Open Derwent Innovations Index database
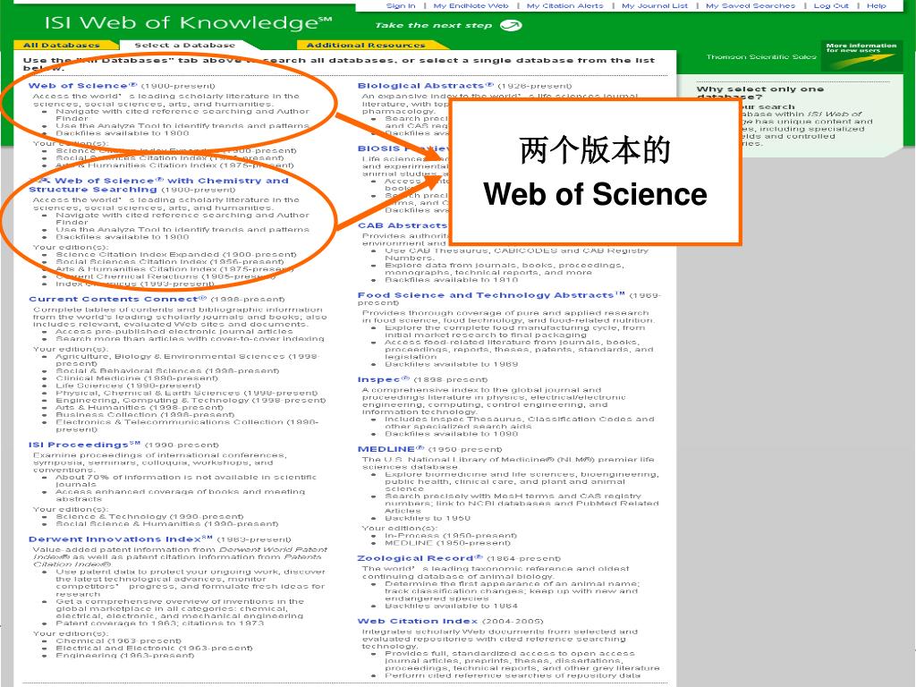Viewport: 916px width, 687px height. pyautogui.click(x=121, y=539)
